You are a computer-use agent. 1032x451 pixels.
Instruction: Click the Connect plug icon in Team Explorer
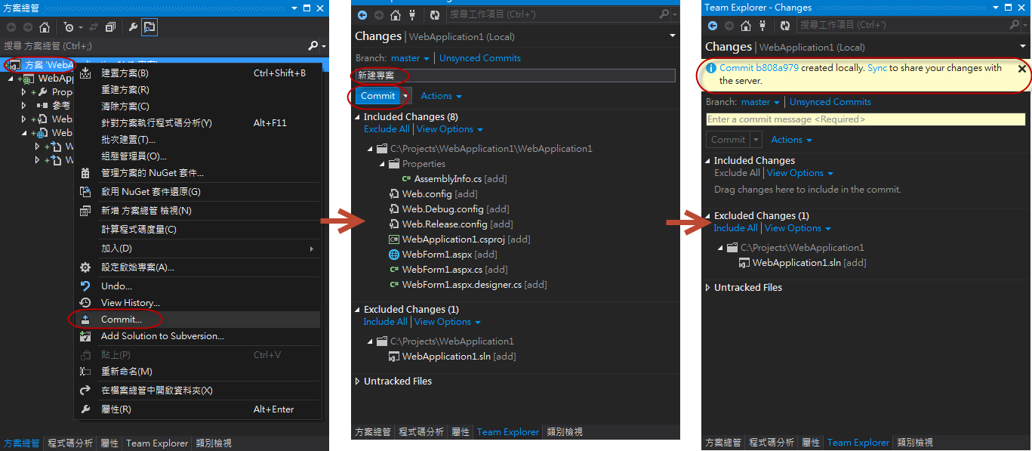412,14
